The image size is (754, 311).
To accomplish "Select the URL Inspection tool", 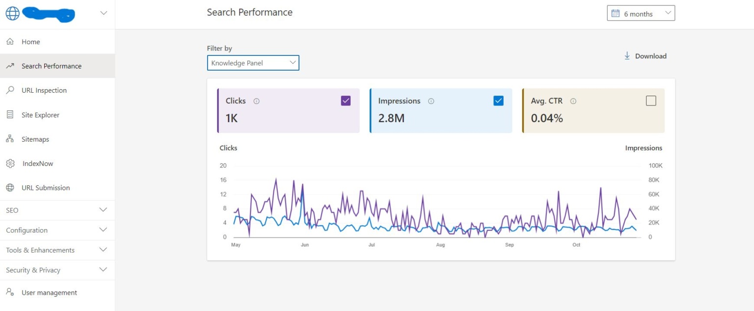I will pyautogui.click(x=44, y=90).
